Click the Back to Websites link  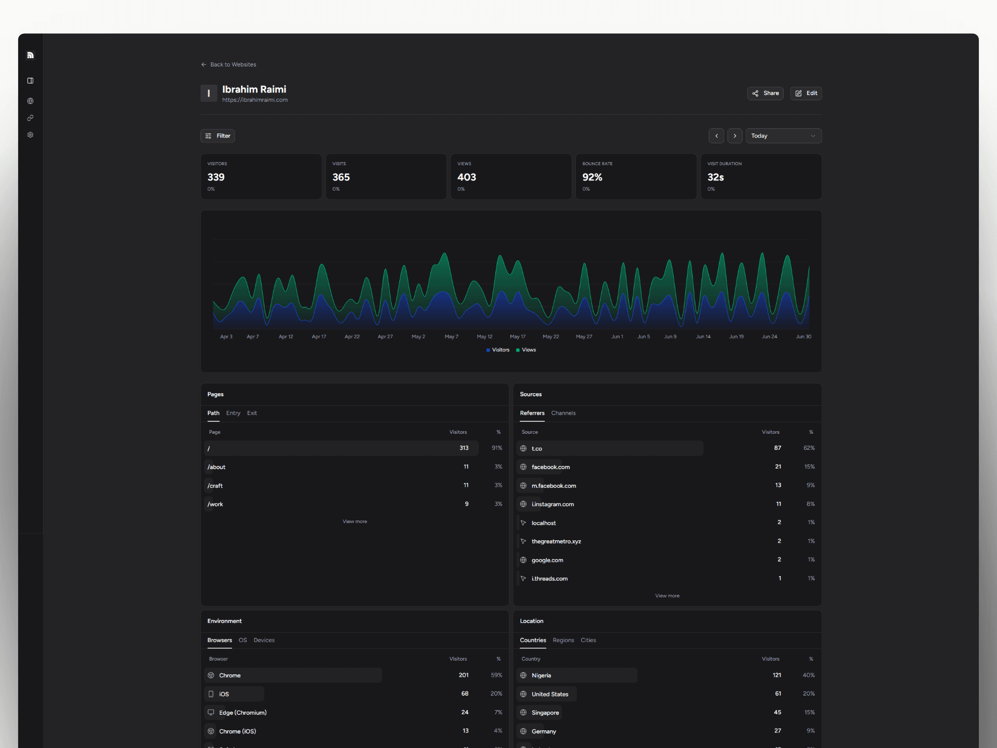tap(228, 64)
